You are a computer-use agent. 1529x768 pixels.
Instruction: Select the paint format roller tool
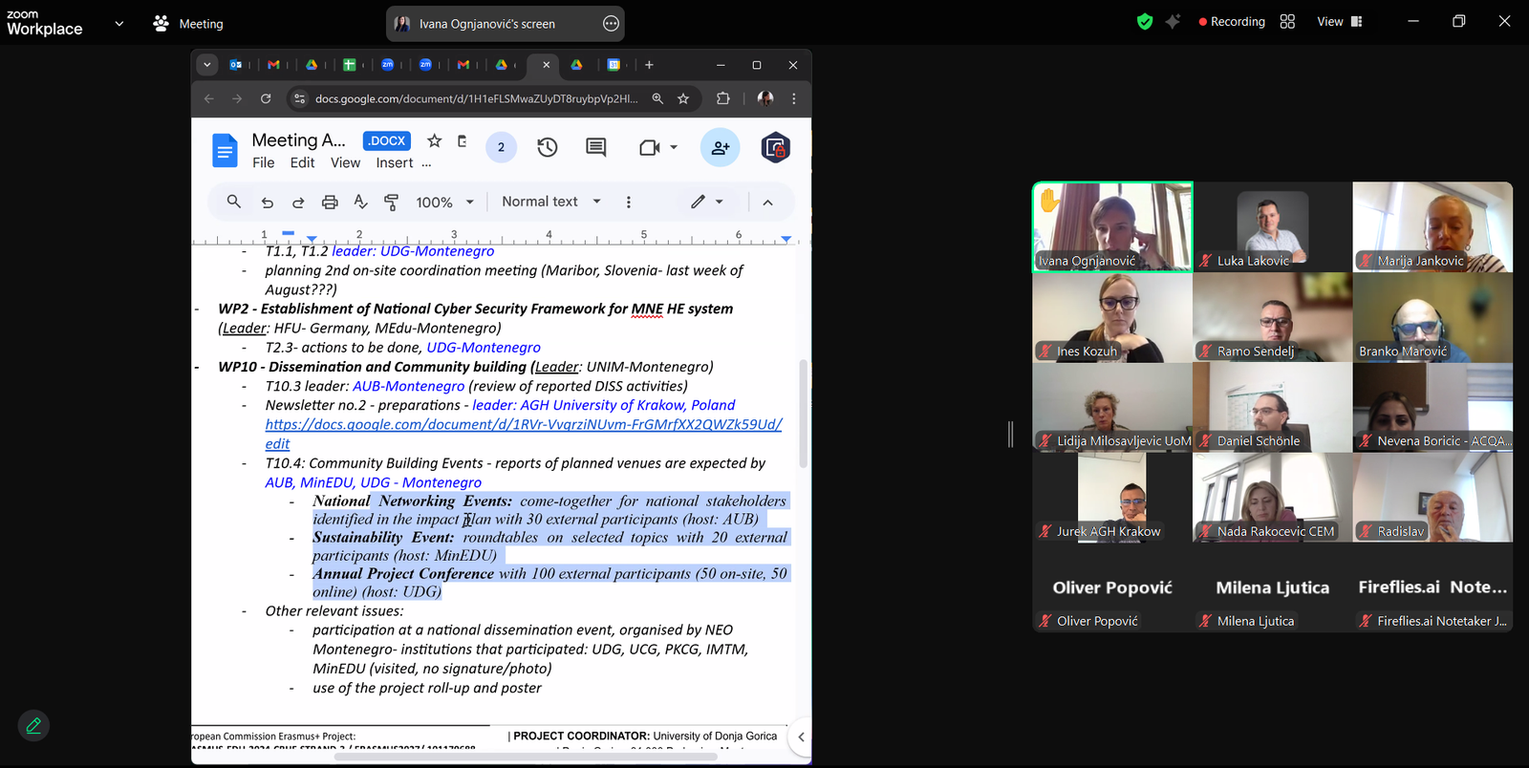point(391,203)
